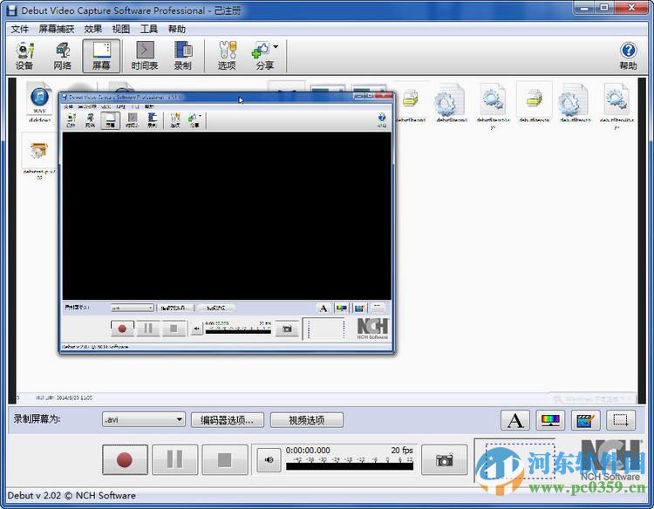Click the 视频选项 button
The image size is (654, 509).
[307, 420]
